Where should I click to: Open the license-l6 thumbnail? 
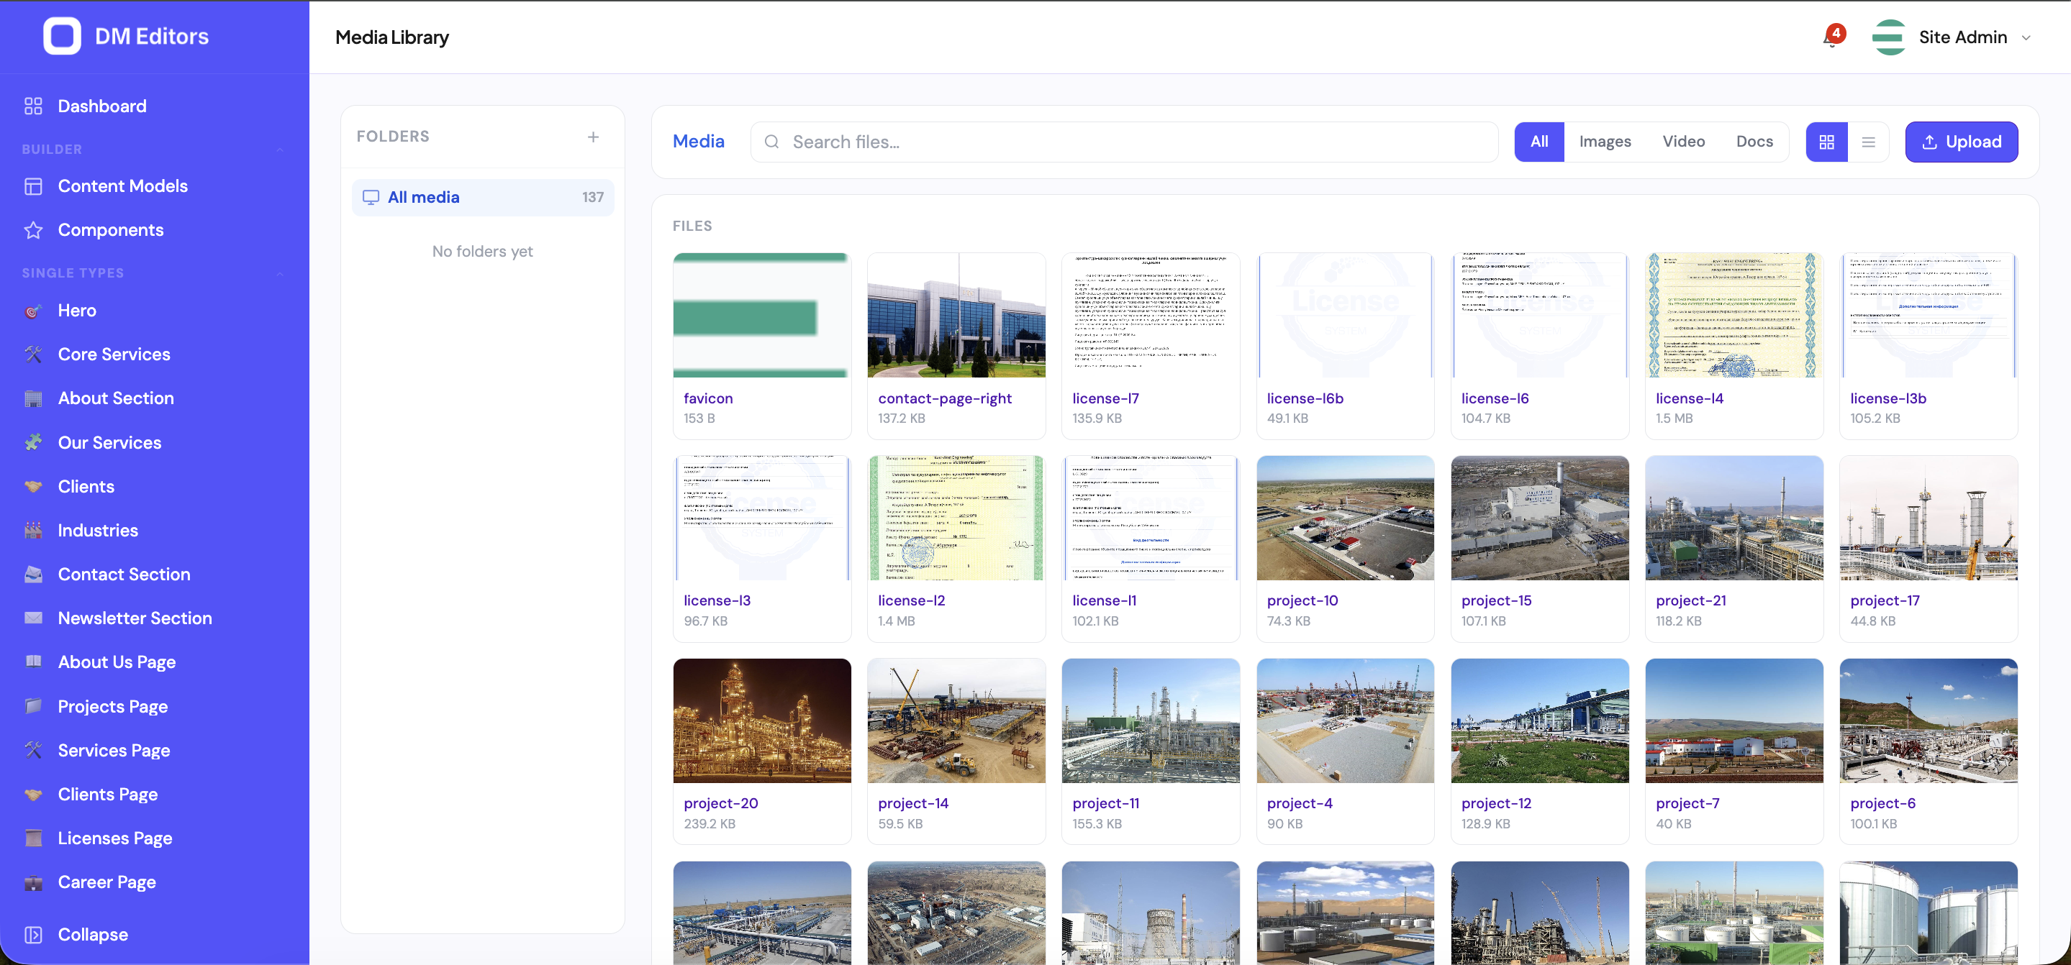click(x=1540, y=315)
